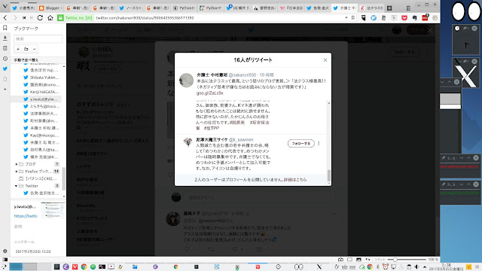Switch to the 法テラス tab
Screen dimensions: 482x271
(x=371, y=8)
